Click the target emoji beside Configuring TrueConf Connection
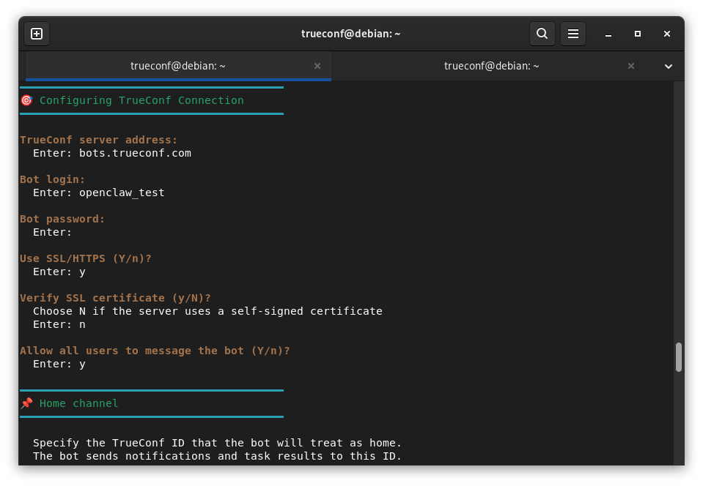 pyautogui.click(x=26, y=100)
